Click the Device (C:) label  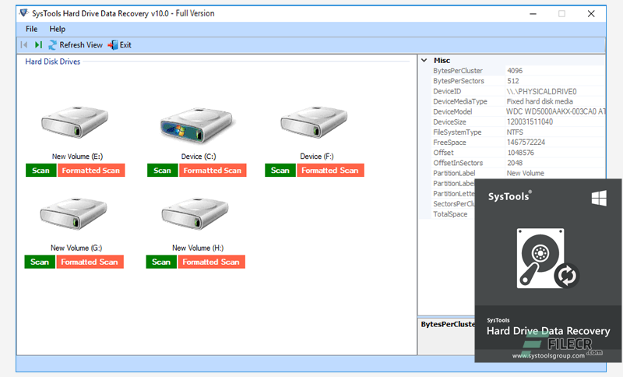coord(199,157)
